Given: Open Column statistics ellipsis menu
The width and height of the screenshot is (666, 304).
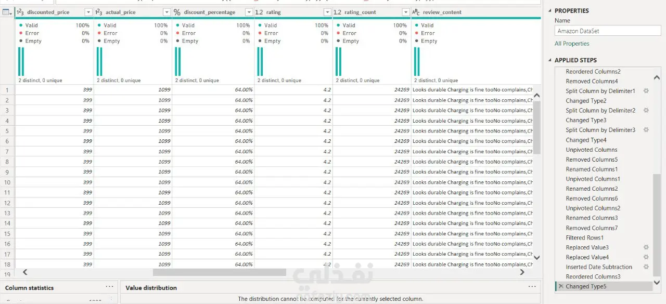Looking at the screenshot, I should coord(109,287).
